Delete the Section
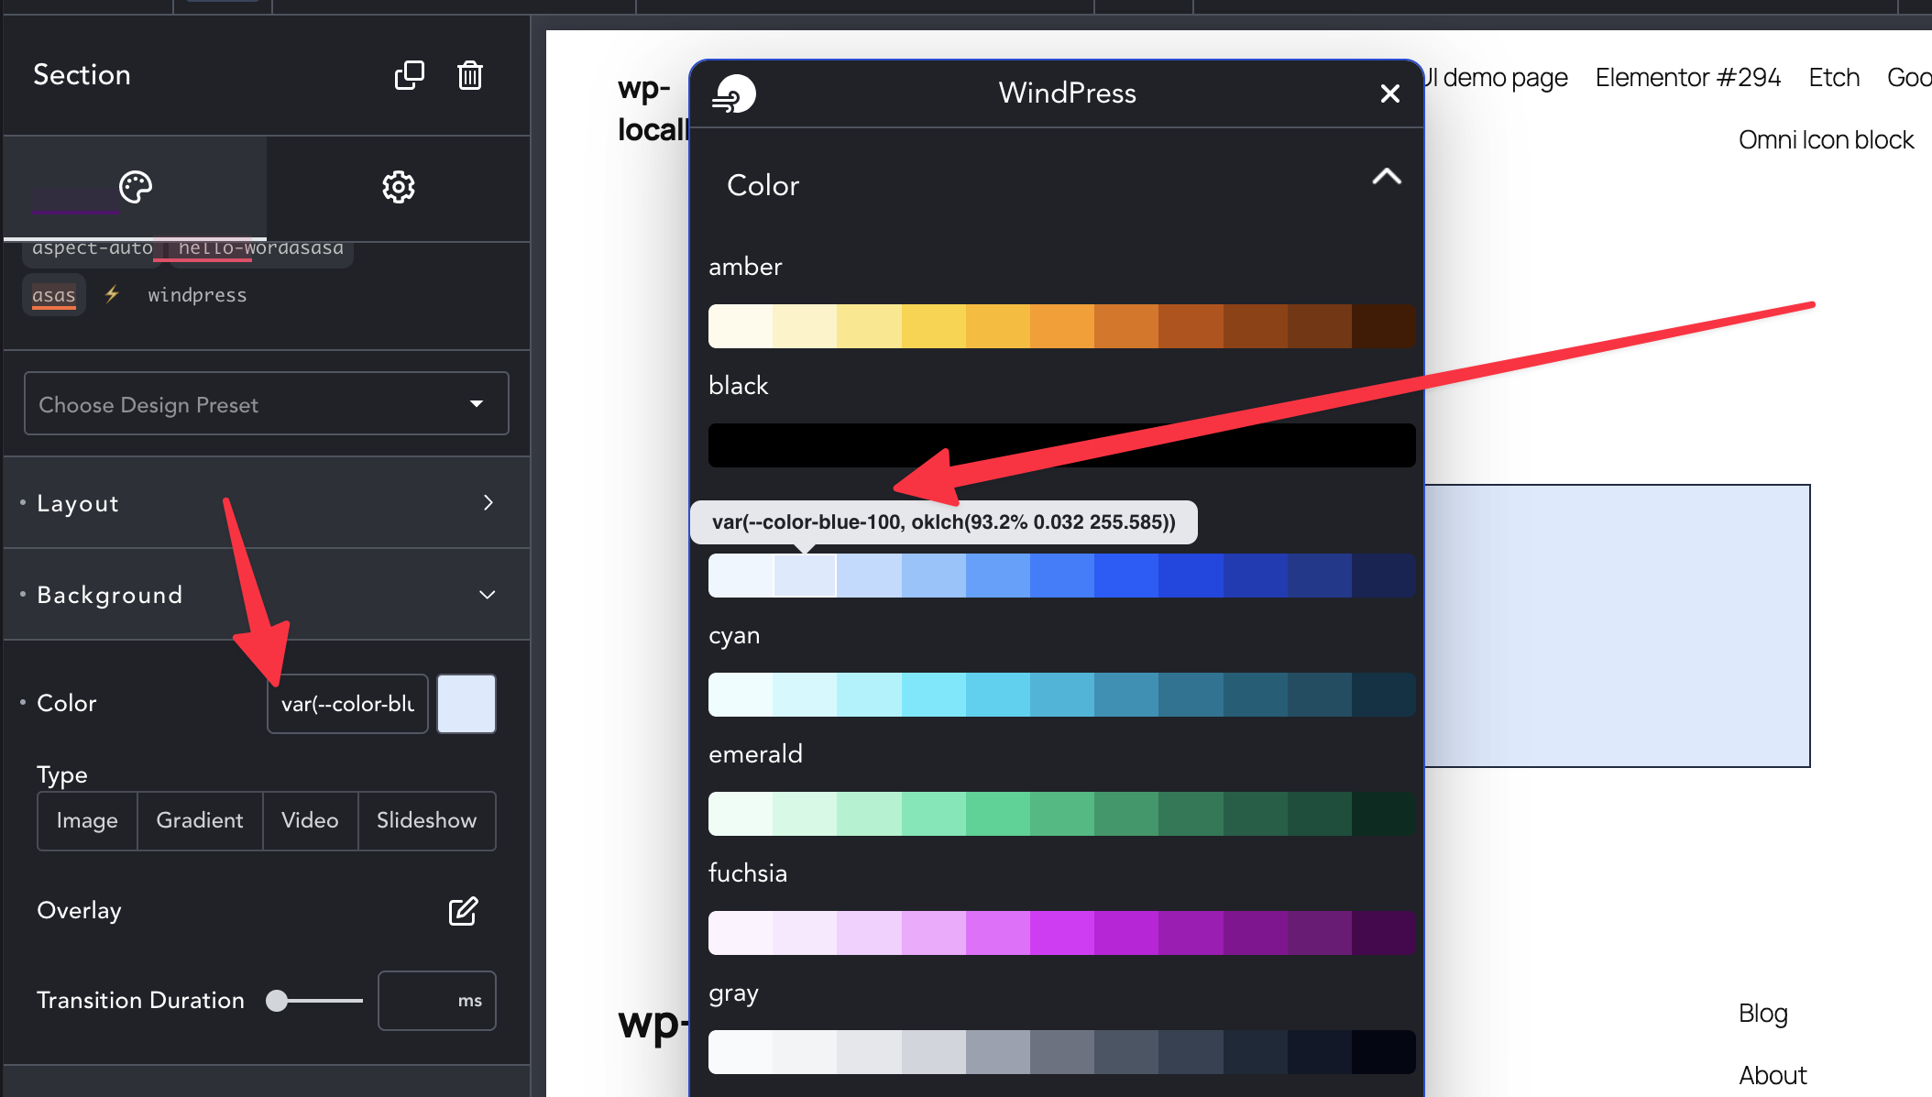Image resolution: width=1932 pixels, height=1097 pixels. click(470, 75)
